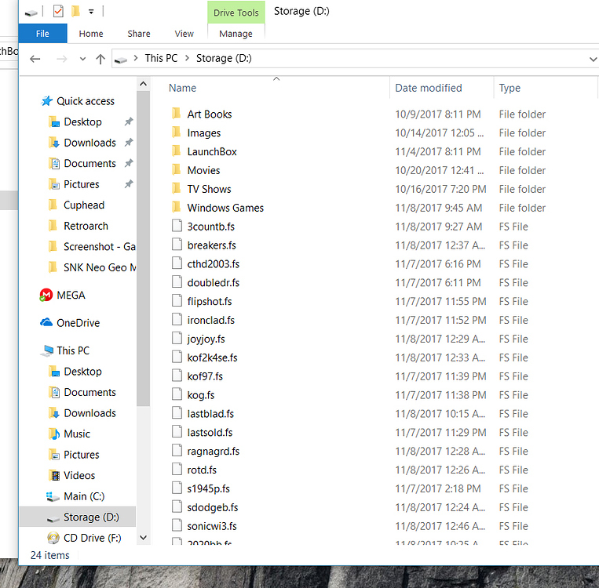This screenshot has width=599, height=588.
Task: Open the Recent locations dropdown arrow
Action: [x=82, y=59]
